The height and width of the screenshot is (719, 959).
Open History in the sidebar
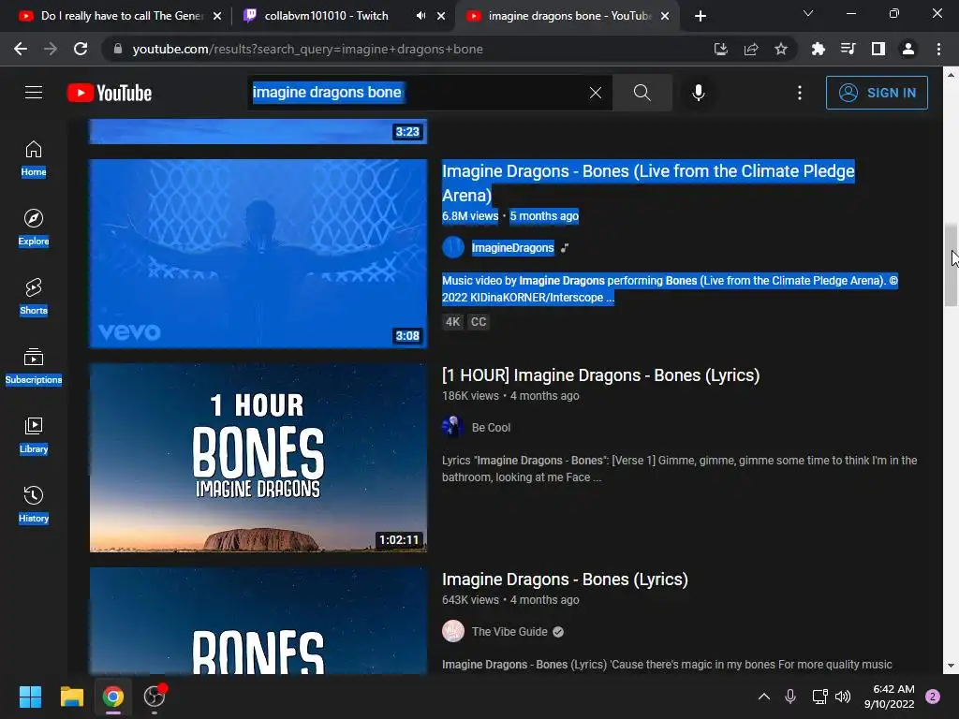click(34, 505)
